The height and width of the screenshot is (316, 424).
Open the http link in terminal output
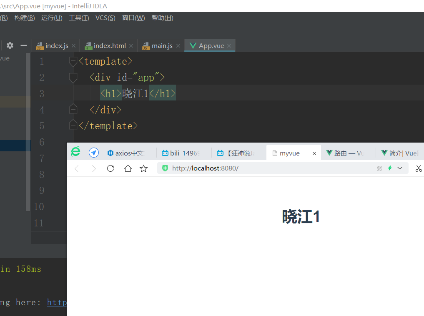pyautogui.click(x=57, y=302)
